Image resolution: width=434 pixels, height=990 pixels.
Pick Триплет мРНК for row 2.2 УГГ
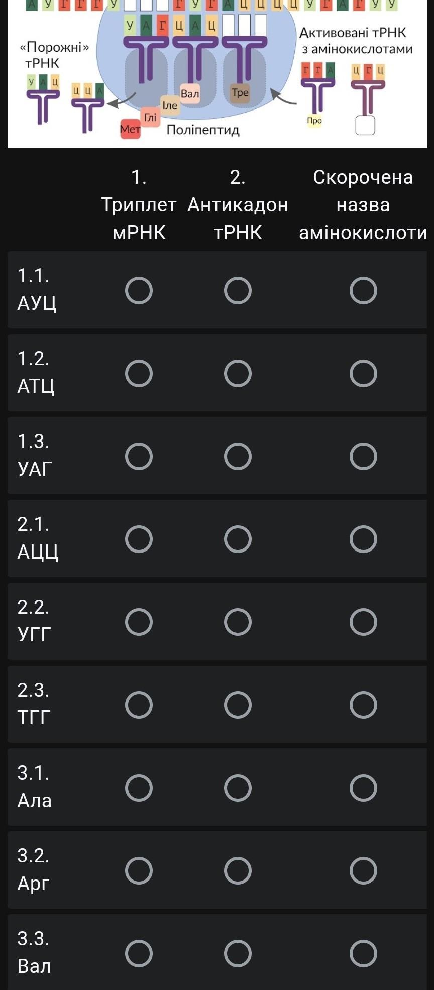tap(139, 622)
